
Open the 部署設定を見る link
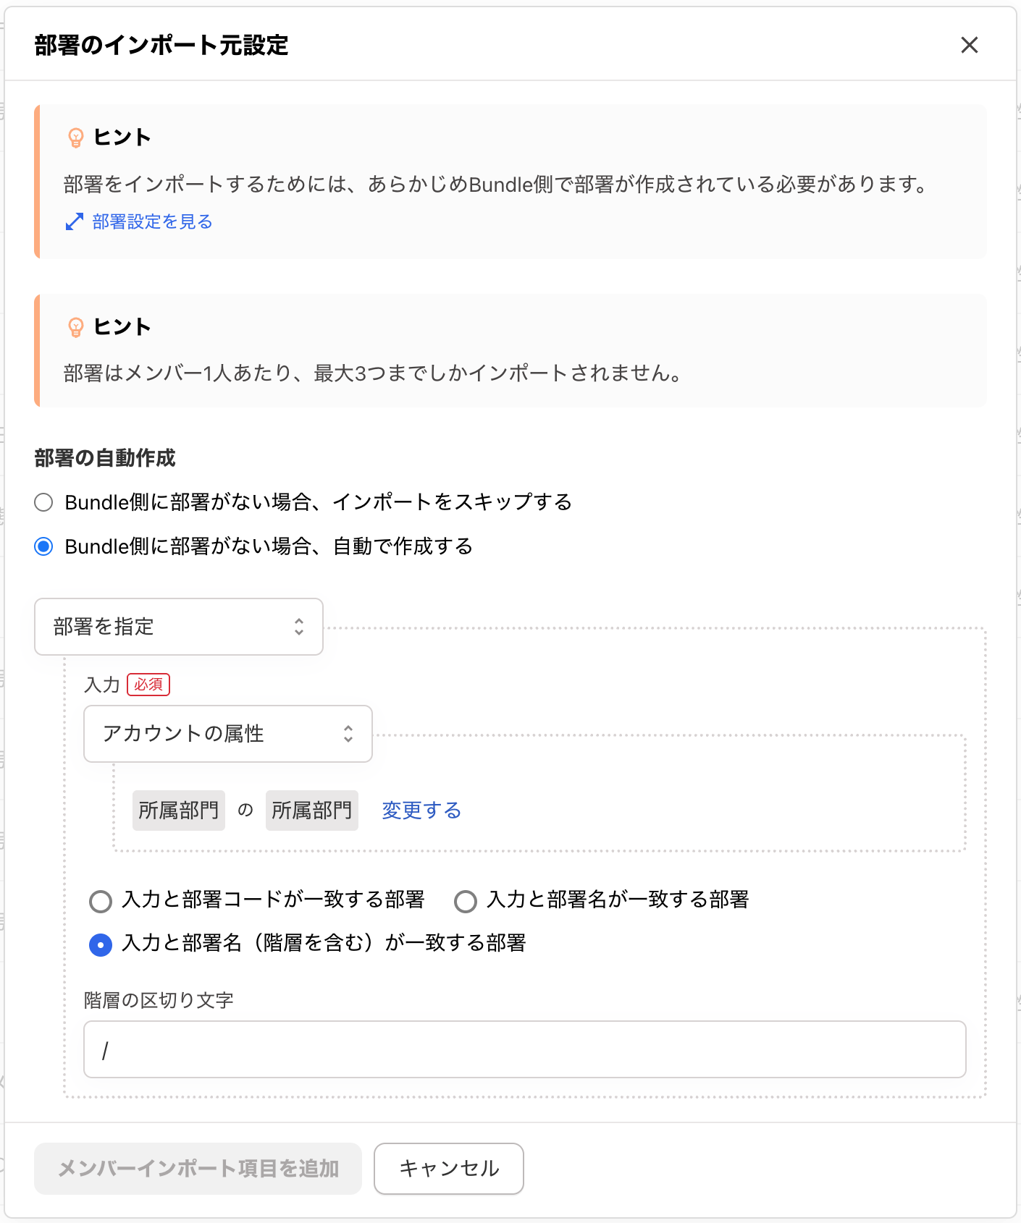pos(152,221)
